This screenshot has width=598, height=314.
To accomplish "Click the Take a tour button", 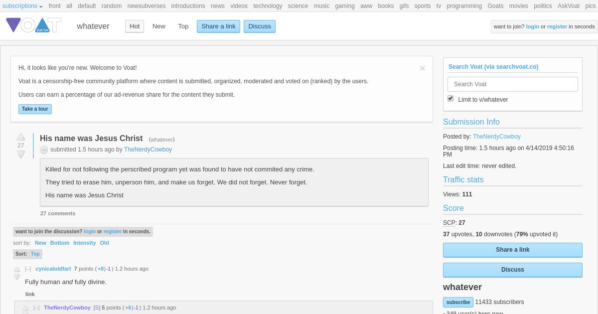I will [x=35, y=109].
